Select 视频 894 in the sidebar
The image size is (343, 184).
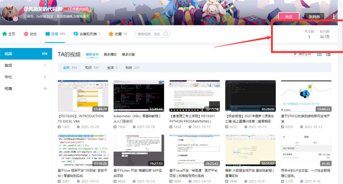tap(26, 54)
